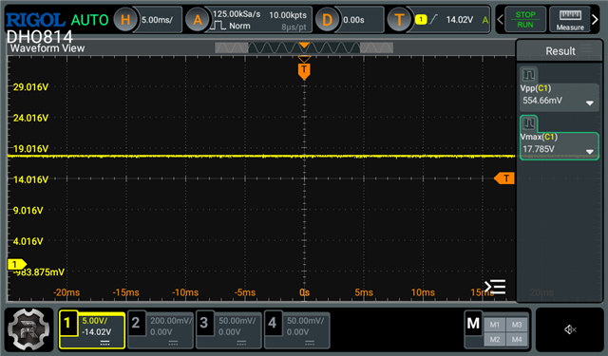Collapse the Result panel with arrow-lines icon
Viewport: 608px width, 356px height.
(495, 287)
